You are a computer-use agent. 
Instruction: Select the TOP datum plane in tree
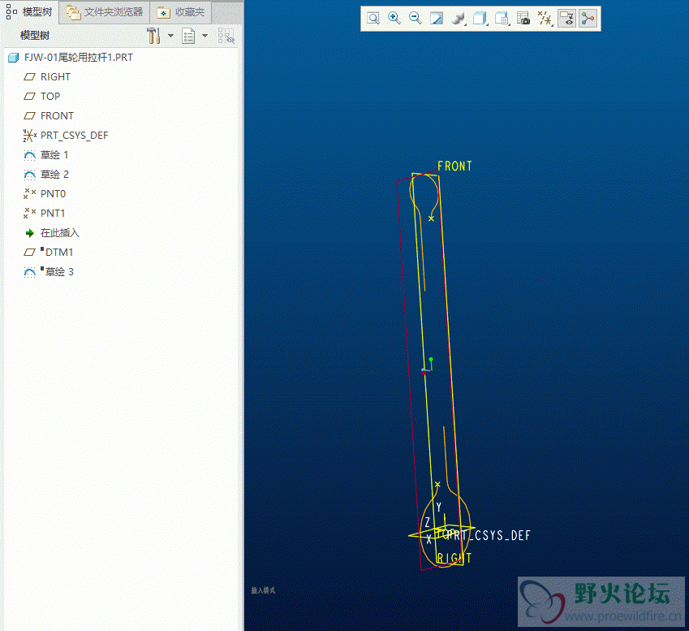[x=50, y=97]
